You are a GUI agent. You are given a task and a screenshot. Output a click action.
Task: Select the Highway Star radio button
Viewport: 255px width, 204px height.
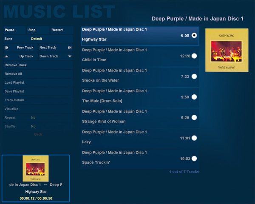coord(194,35)
